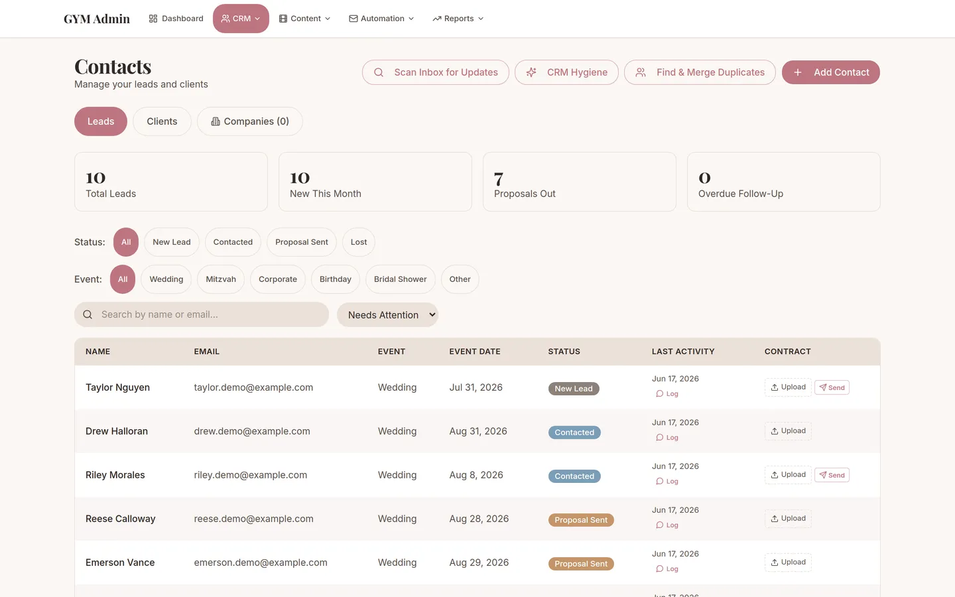Open contact Riley Morales

pyautogui.click(x=115, y=475)
